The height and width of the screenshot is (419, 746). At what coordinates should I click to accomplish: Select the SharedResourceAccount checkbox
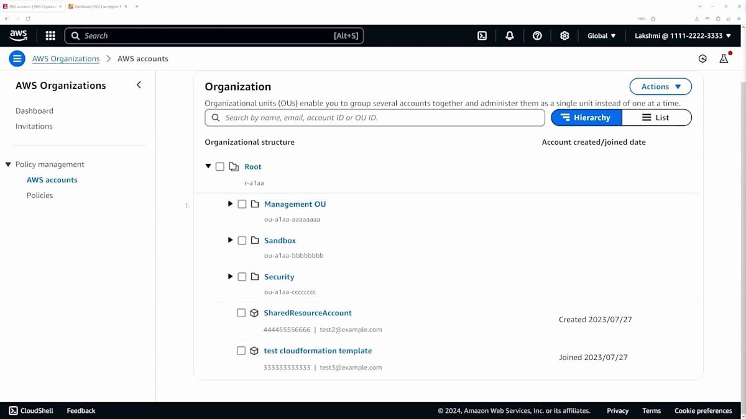241,313
